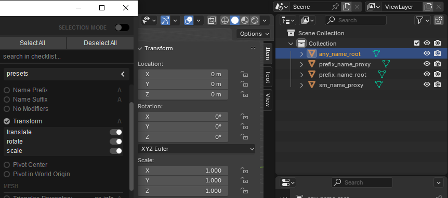
Task: Click the outliner Search field
Action: pyautogui.click(x=355, y=20)
